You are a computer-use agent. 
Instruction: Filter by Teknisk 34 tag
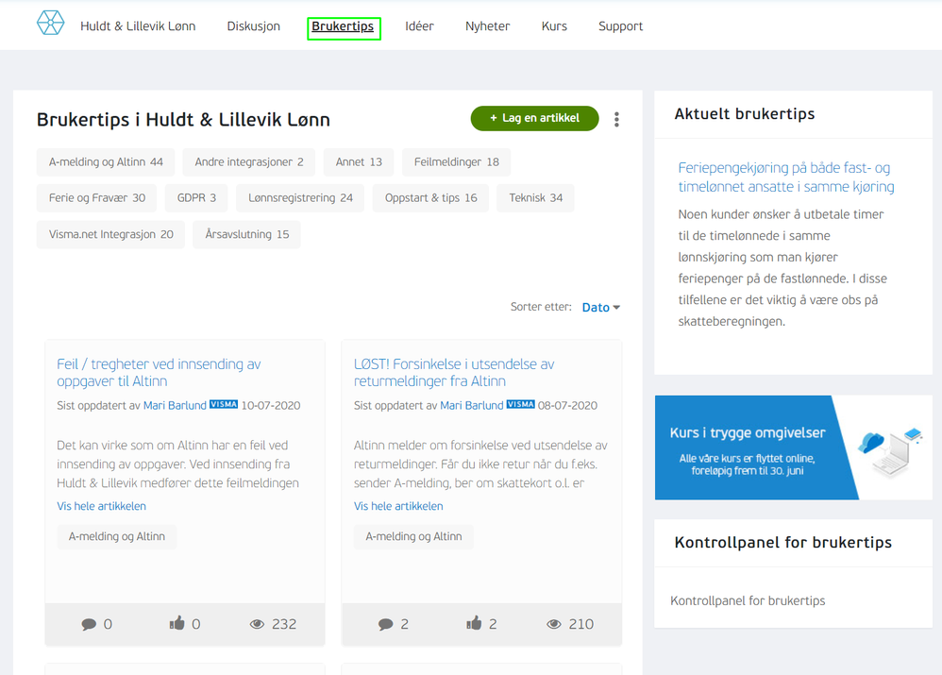pyautogui.click(x=536, y=197)
